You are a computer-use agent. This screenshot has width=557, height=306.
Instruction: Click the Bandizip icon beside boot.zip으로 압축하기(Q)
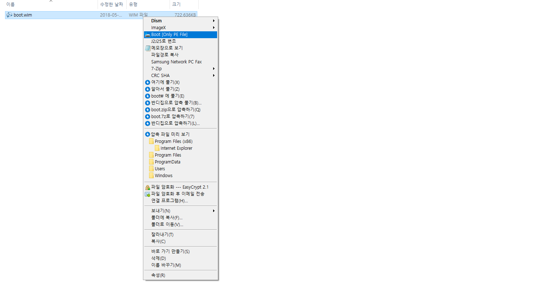pyautogui.click(x=148, y=110)
